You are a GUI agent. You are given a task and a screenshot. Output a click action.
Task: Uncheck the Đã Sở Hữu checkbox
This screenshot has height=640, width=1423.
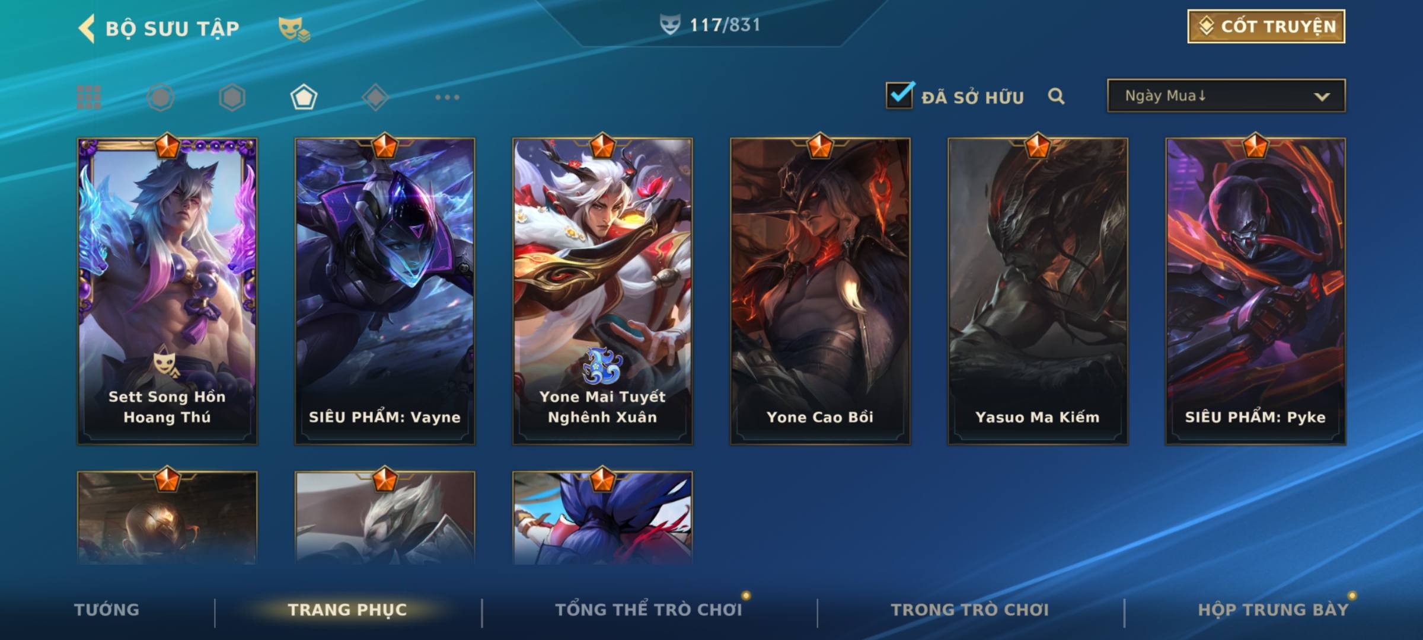[x=899, y=95]
